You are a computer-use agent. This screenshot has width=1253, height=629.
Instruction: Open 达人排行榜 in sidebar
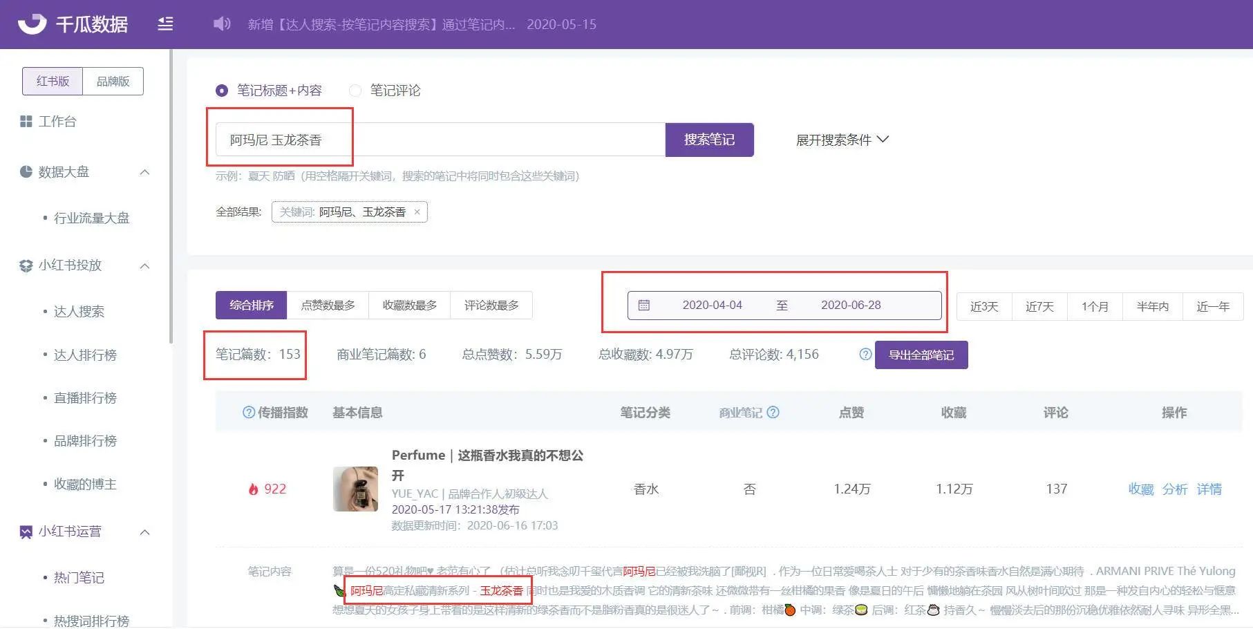[x=85, y=355]
